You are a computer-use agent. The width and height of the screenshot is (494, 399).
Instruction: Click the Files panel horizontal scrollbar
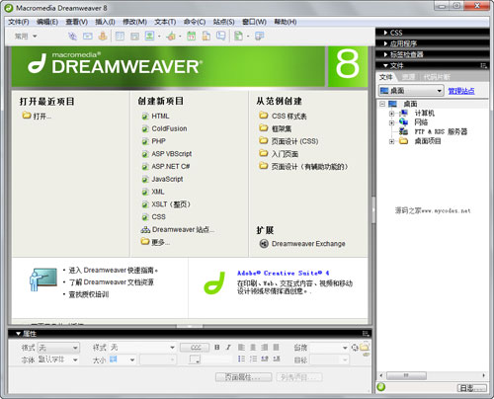click(x=433, y=375)
